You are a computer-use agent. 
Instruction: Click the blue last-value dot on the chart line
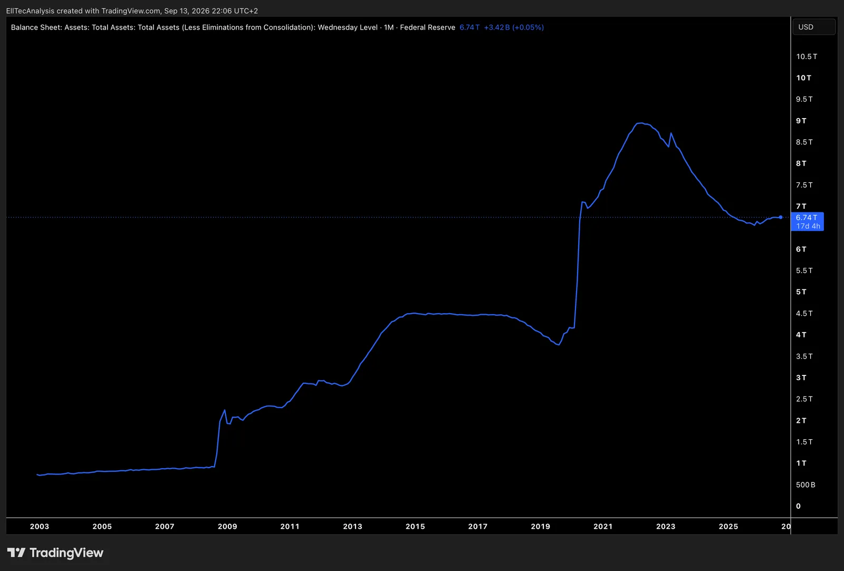[x=781, y=217]
